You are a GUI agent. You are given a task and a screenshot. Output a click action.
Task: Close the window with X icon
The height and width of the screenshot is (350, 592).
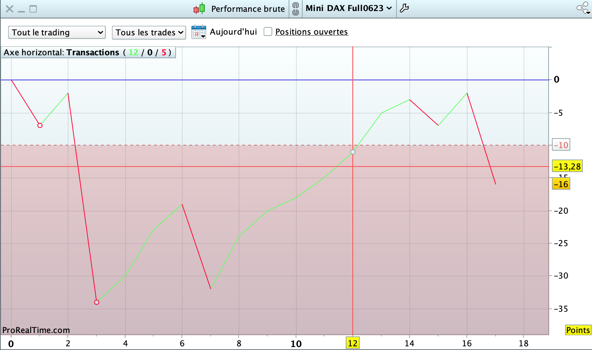coord(10,9)
